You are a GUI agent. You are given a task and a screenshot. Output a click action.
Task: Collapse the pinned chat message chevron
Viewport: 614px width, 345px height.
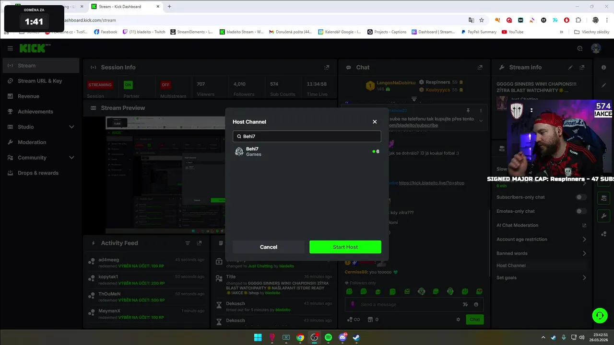point(481,121)
